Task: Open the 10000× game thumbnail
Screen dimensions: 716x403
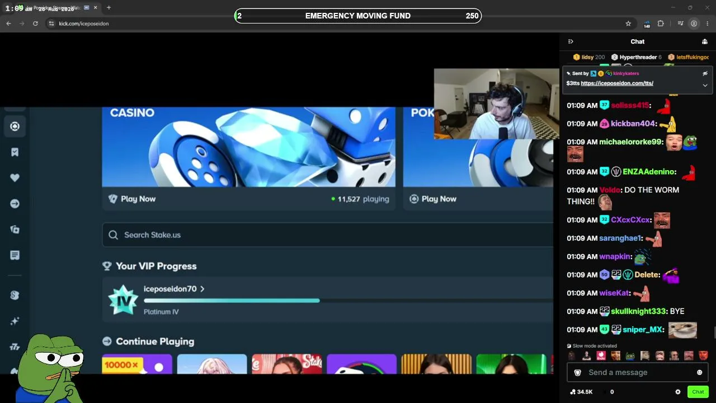Action: click(137, 364)
